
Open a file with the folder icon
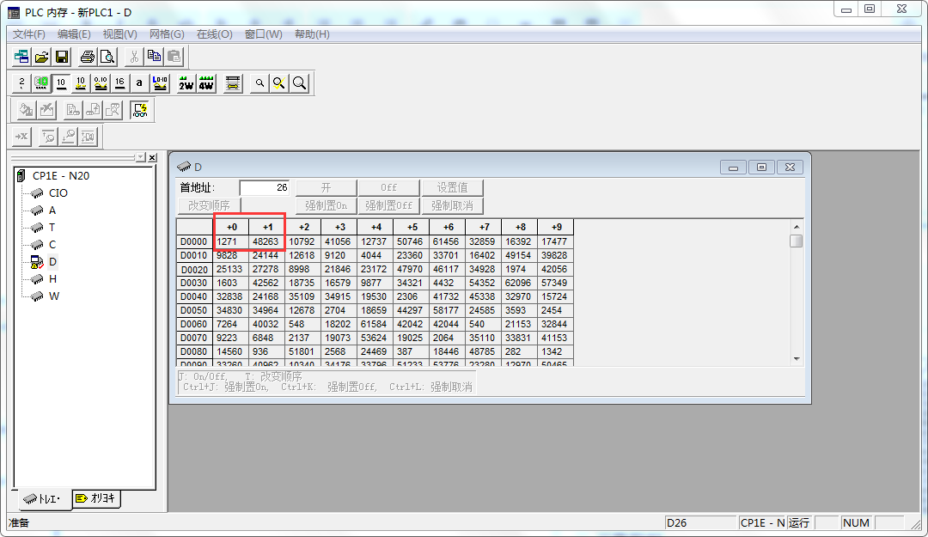click(x=41, y=57)
